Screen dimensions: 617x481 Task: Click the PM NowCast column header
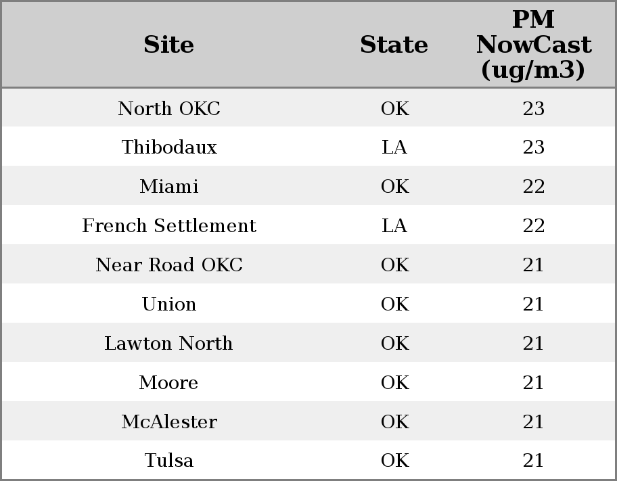tap(534, 45)
